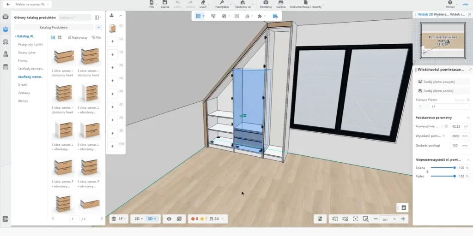Switch to small grid view

click(x=53, y=38)
